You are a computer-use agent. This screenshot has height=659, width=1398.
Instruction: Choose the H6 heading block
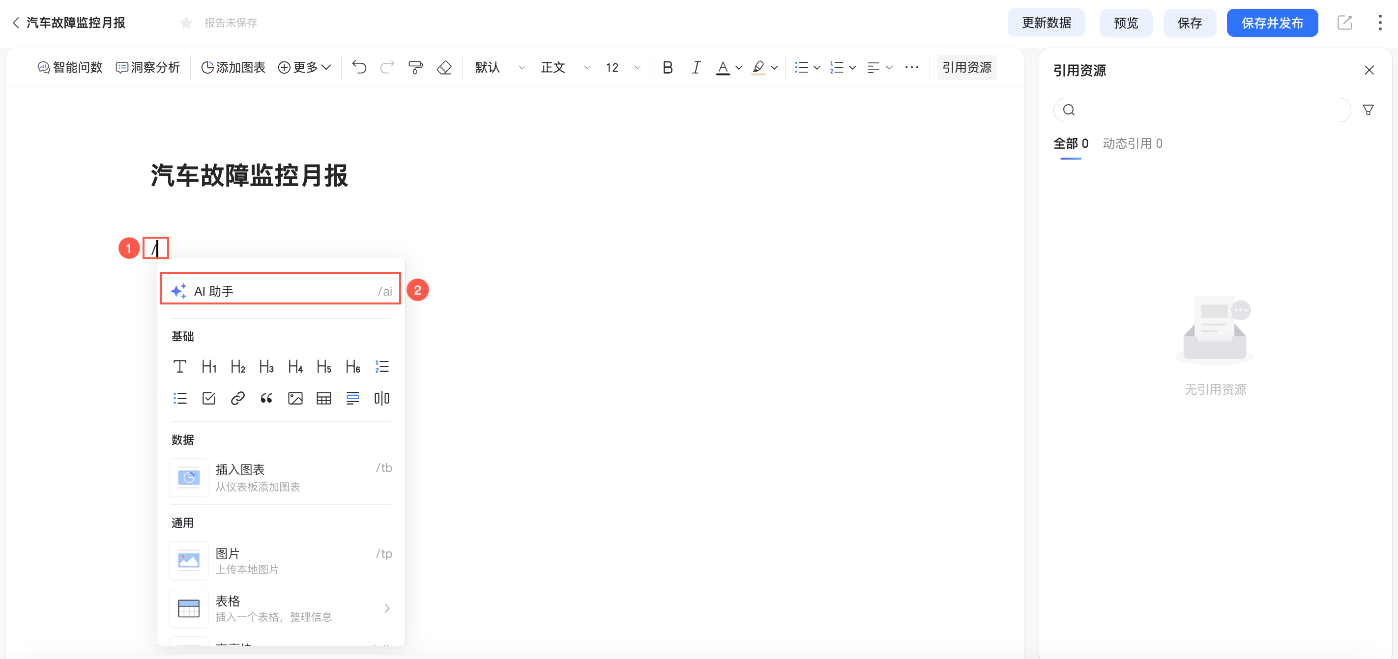(353, 367)
